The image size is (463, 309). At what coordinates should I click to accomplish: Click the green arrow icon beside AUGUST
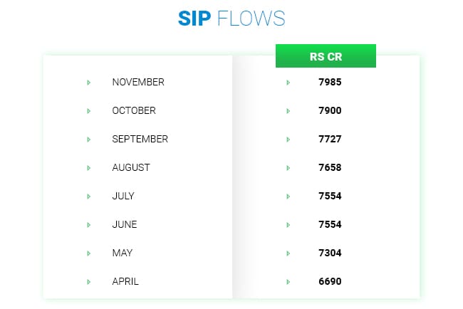click(88, 168)
